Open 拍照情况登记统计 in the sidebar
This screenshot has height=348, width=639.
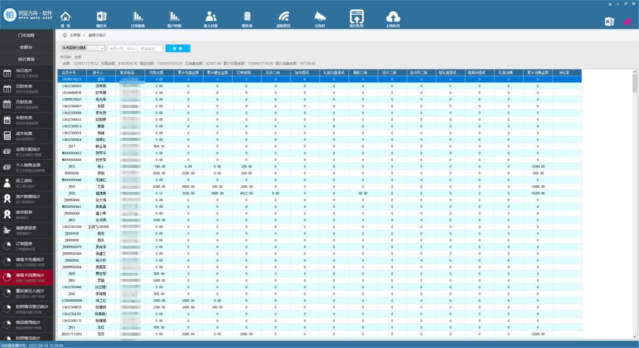tap(27, 309)
